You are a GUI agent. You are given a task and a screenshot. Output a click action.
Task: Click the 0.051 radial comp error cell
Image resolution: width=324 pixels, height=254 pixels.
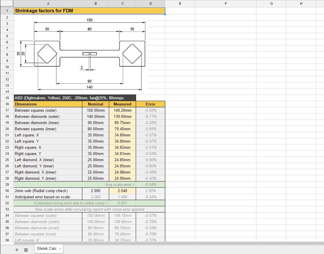[x=122, y=203]
